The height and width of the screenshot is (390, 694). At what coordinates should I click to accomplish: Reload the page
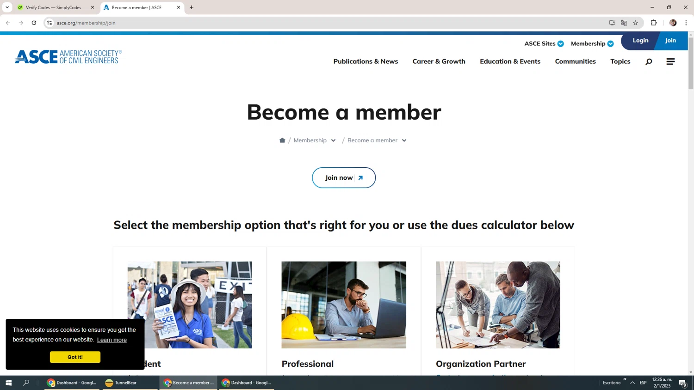click(x=34, y=23)
